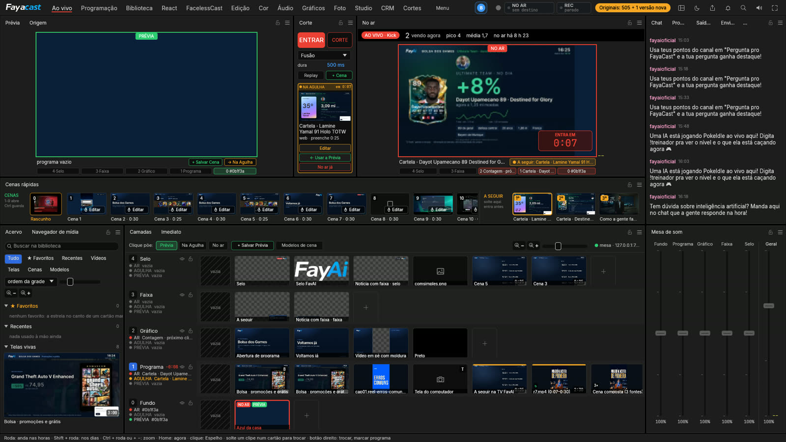Open the search magnifier in top bar

[x=743, y=8]
